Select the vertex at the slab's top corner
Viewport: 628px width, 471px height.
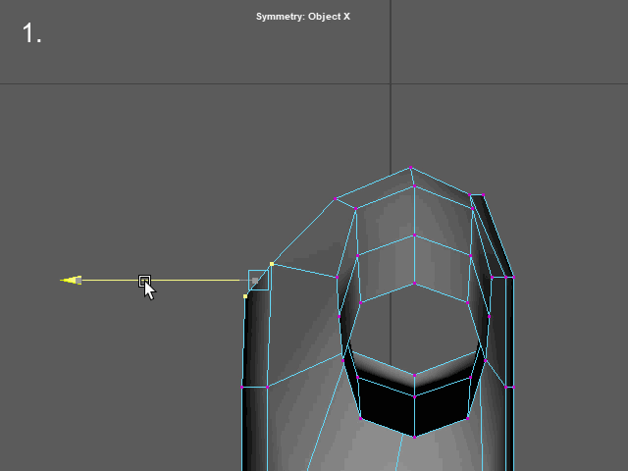[x=481, y=195]
